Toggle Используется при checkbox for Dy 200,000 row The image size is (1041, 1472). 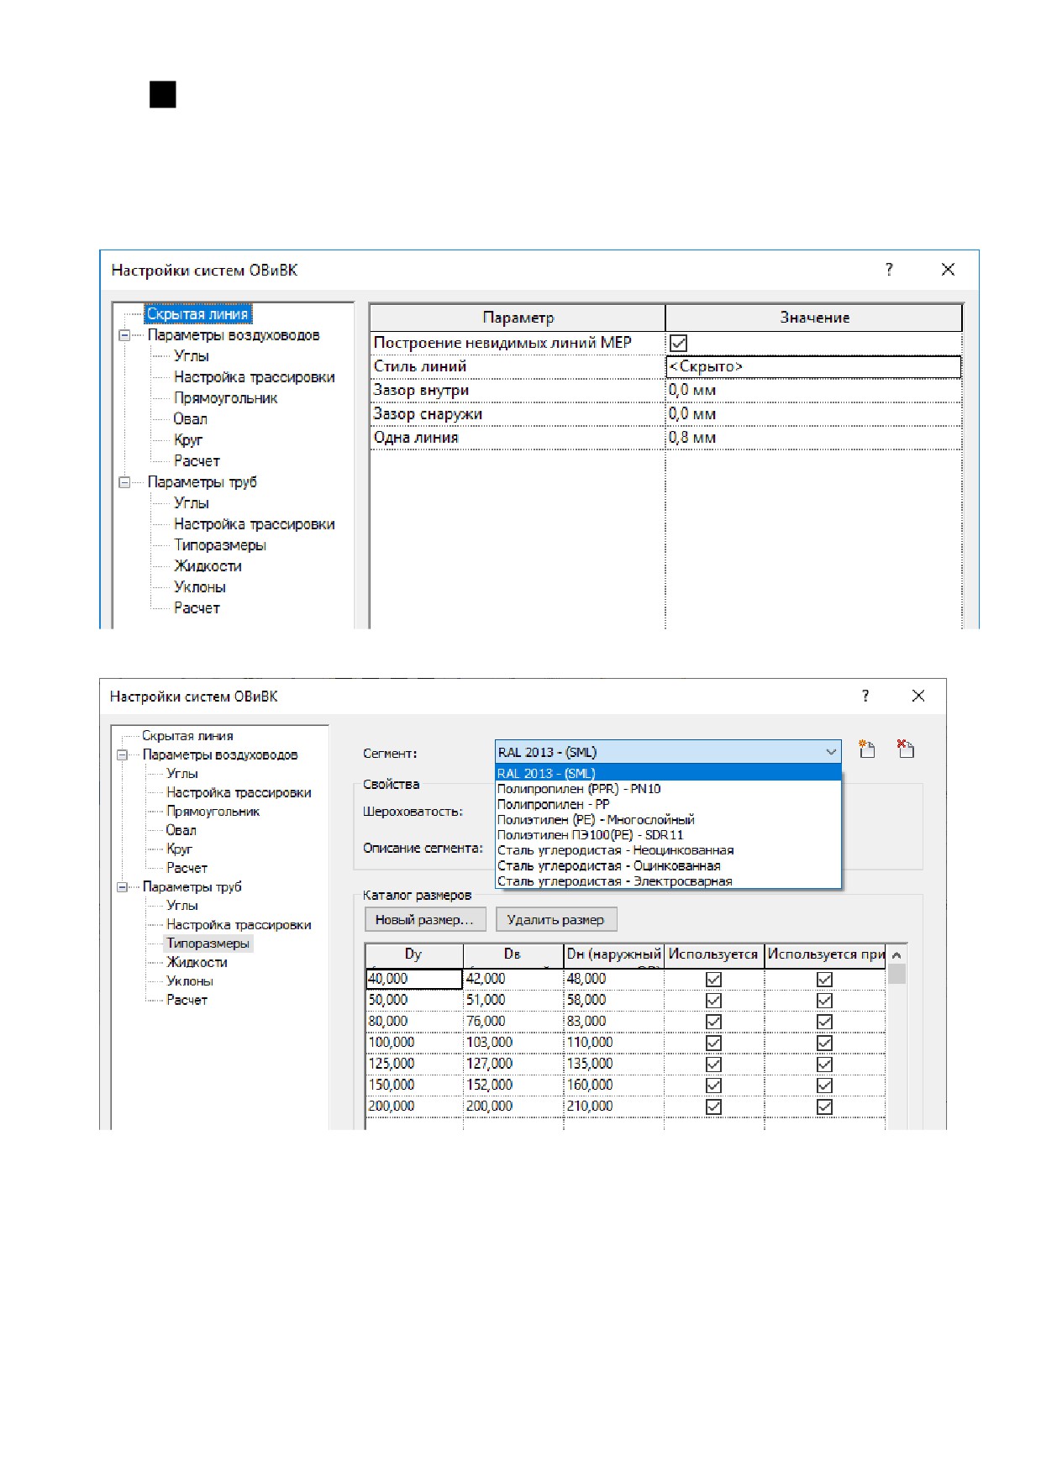(824, 1107)
